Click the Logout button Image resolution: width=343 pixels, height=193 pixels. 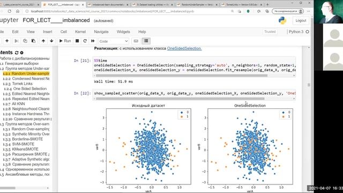[x=301, y=20]
